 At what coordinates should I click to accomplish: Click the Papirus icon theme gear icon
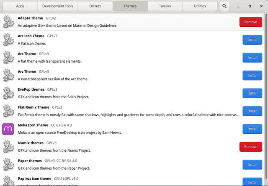tap(8, 181)
